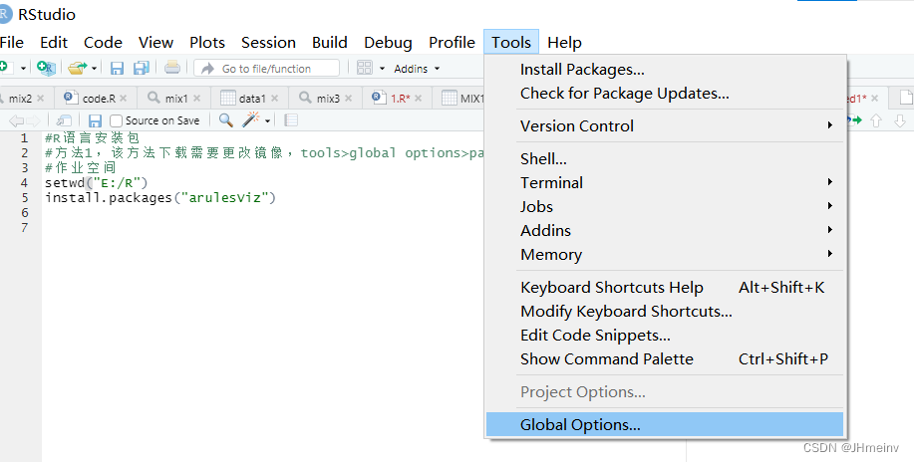914x462 pixels.
Task: Click the show in new window icon
Action: coord(63,120)
